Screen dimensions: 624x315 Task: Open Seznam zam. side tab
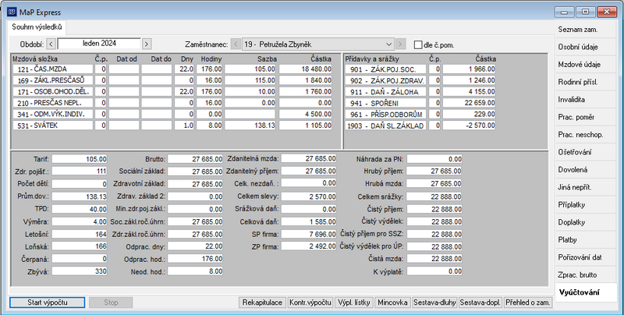(x=586, y=30)
